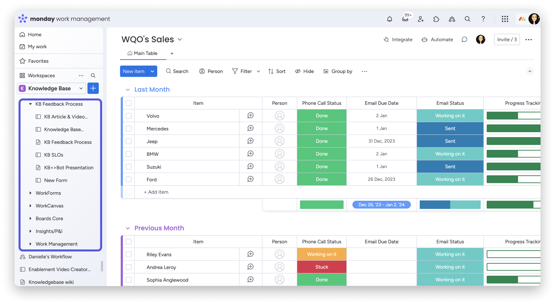Image resolution: width=555 pixels, height=304 pixels.
Task: Click Group by toolbar button
Action: coord(338,71)
